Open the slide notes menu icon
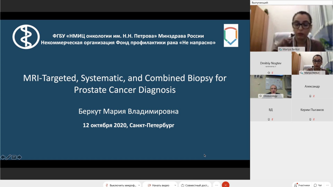The width and height of the screenshot is (333, 187). 14,157
